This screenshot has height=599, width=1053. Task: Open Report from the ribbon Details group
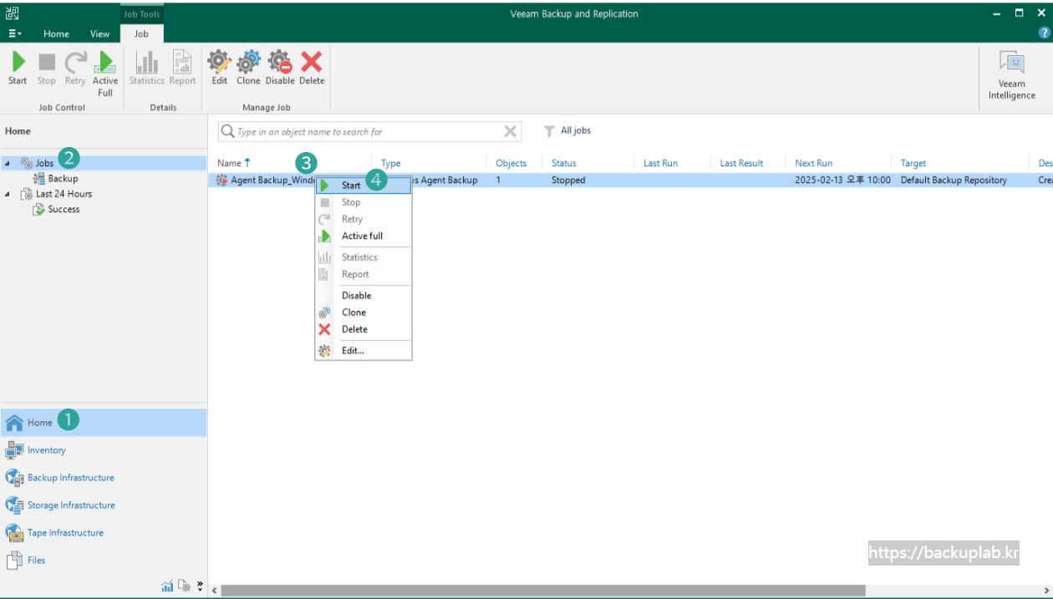point(182,69)
